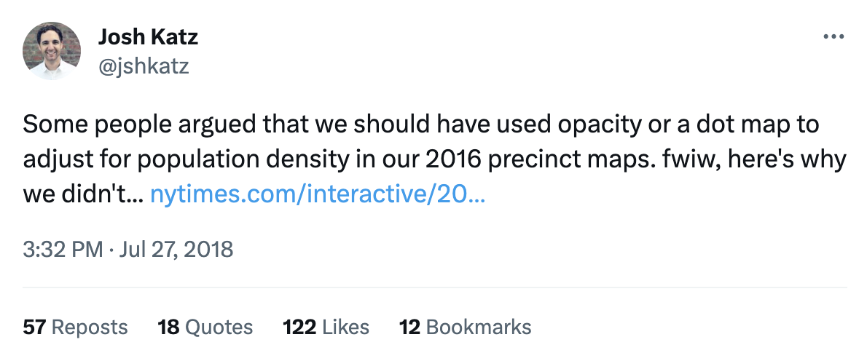Click Josh Katz's profile photo
The image size is (867, 361).
click(52, 51)
